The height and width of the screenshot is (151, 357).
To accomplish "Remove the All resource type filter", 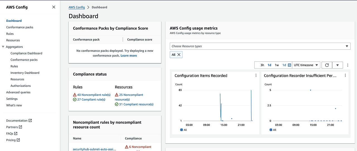I will pos(179,55).
